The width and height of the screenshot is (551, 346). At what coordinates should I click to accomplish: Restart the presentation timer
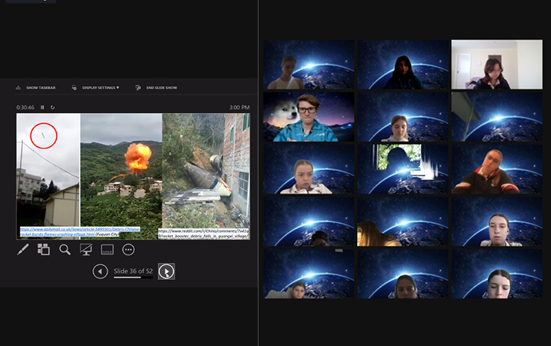pos(52,108)
